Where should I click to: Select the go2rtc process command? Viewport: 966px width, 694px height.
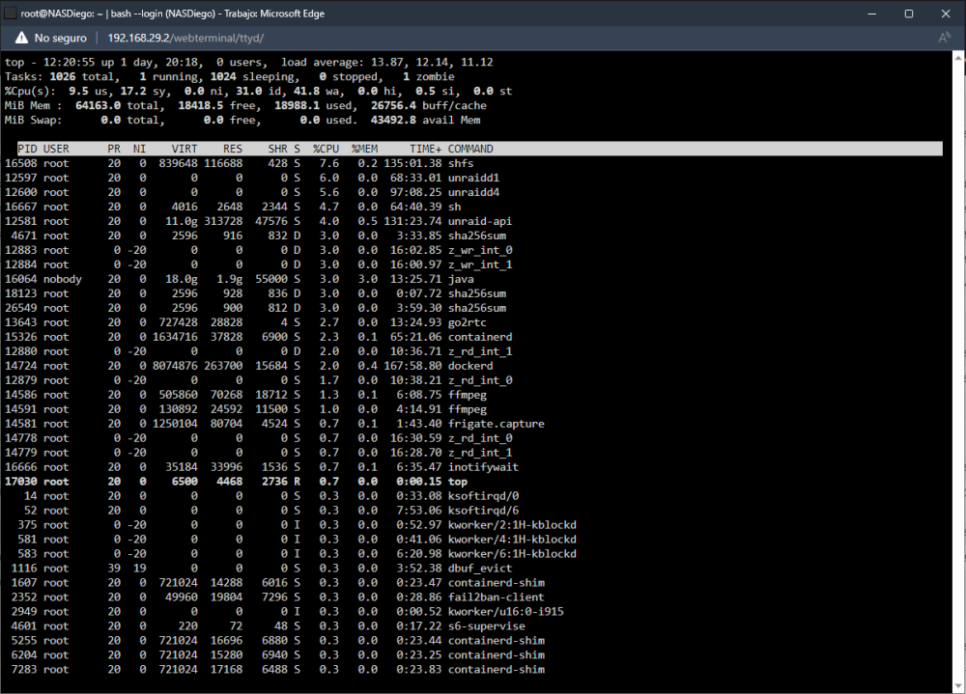click(467, 322)
